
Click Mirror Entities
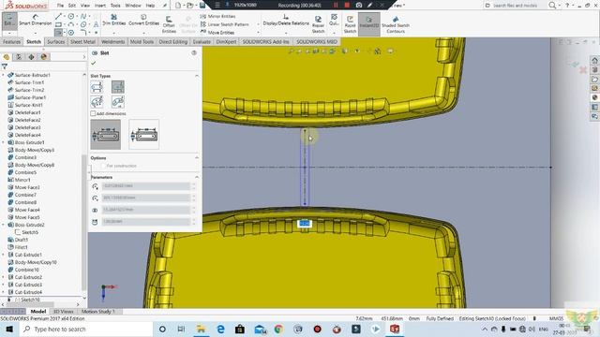pos(217,17)
